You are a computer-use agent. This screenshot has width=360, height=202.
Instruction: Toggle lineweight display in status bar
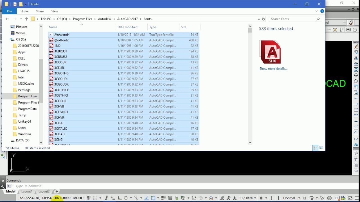point(163,198)
